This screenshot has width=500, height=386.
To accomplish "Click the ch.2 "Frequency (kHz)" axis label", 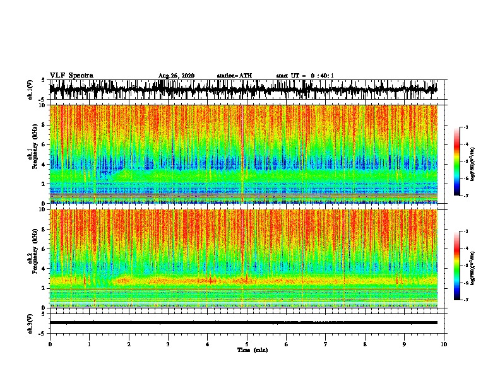I will [35, 251].
